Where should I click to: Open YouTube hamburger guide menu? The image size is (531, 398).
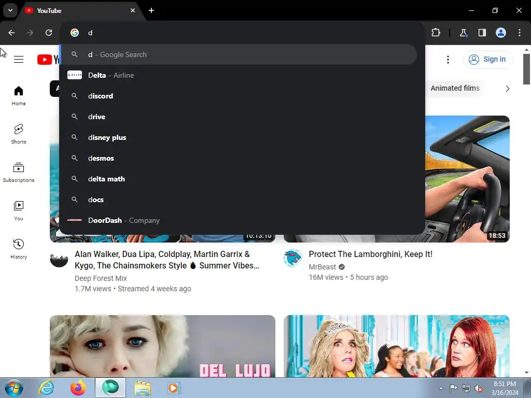19,59
